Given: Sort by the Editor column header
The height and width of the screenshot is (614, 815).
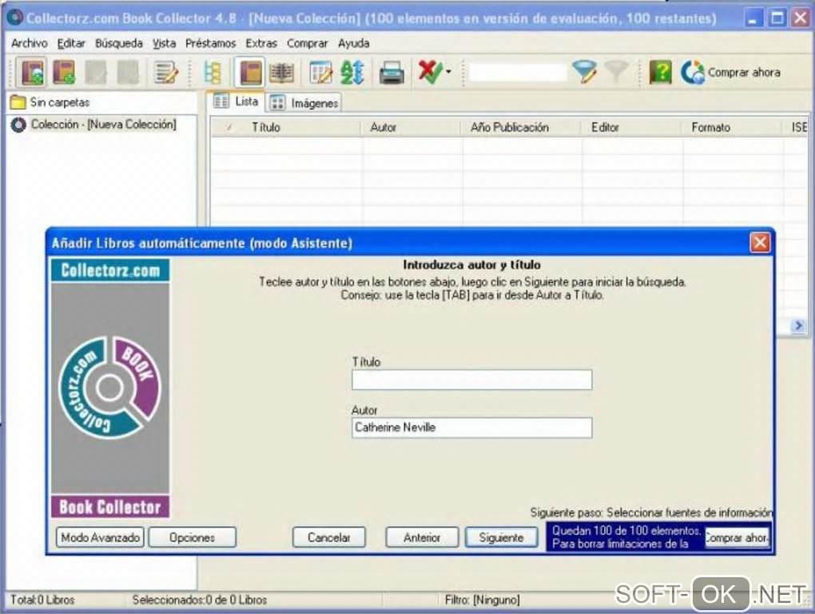Looking at the screenshot, I should (x=633, y=127).
